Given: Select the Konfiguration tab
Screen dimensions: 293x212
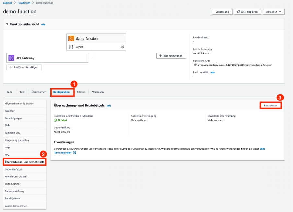Looking at the screenshot, I should [62, 92].
